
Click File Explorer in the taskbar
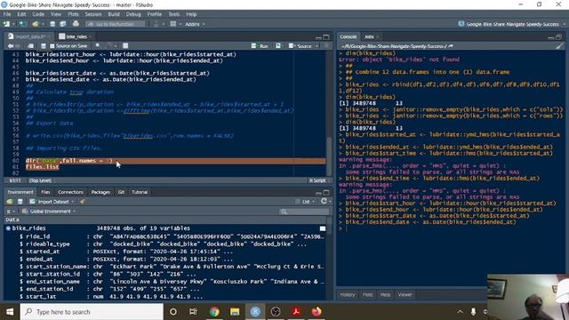click(x=235, y=312)
